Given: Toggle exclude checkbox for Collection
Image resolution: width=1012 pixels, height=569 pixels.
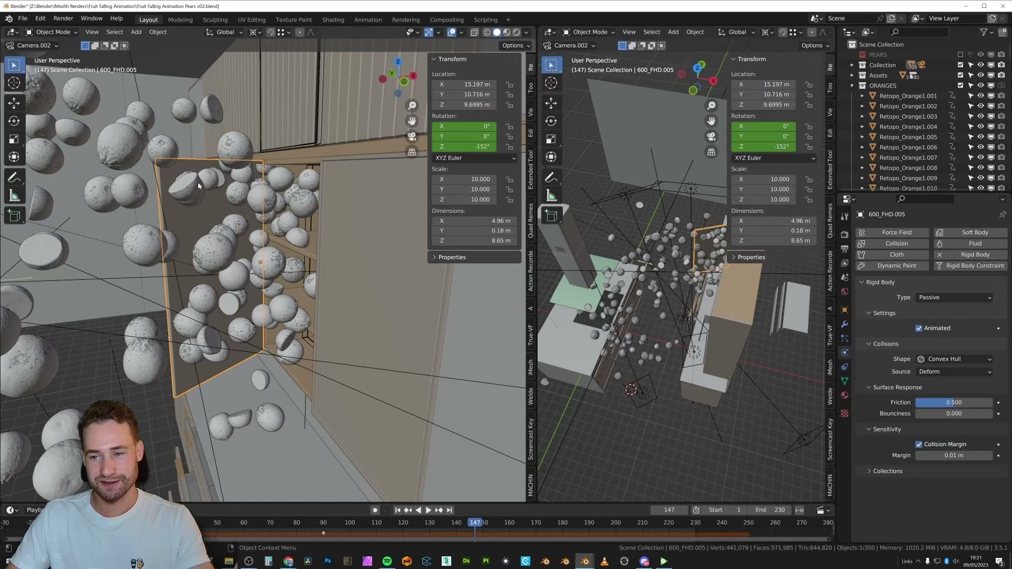Looking at the screenshot, I should pyautogui.click(x=960, y=65).
